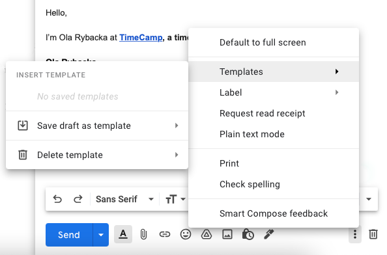Screen dimensions: 387x255
Task: Expand the Save draft as template submenu
Action: point(97,126)
